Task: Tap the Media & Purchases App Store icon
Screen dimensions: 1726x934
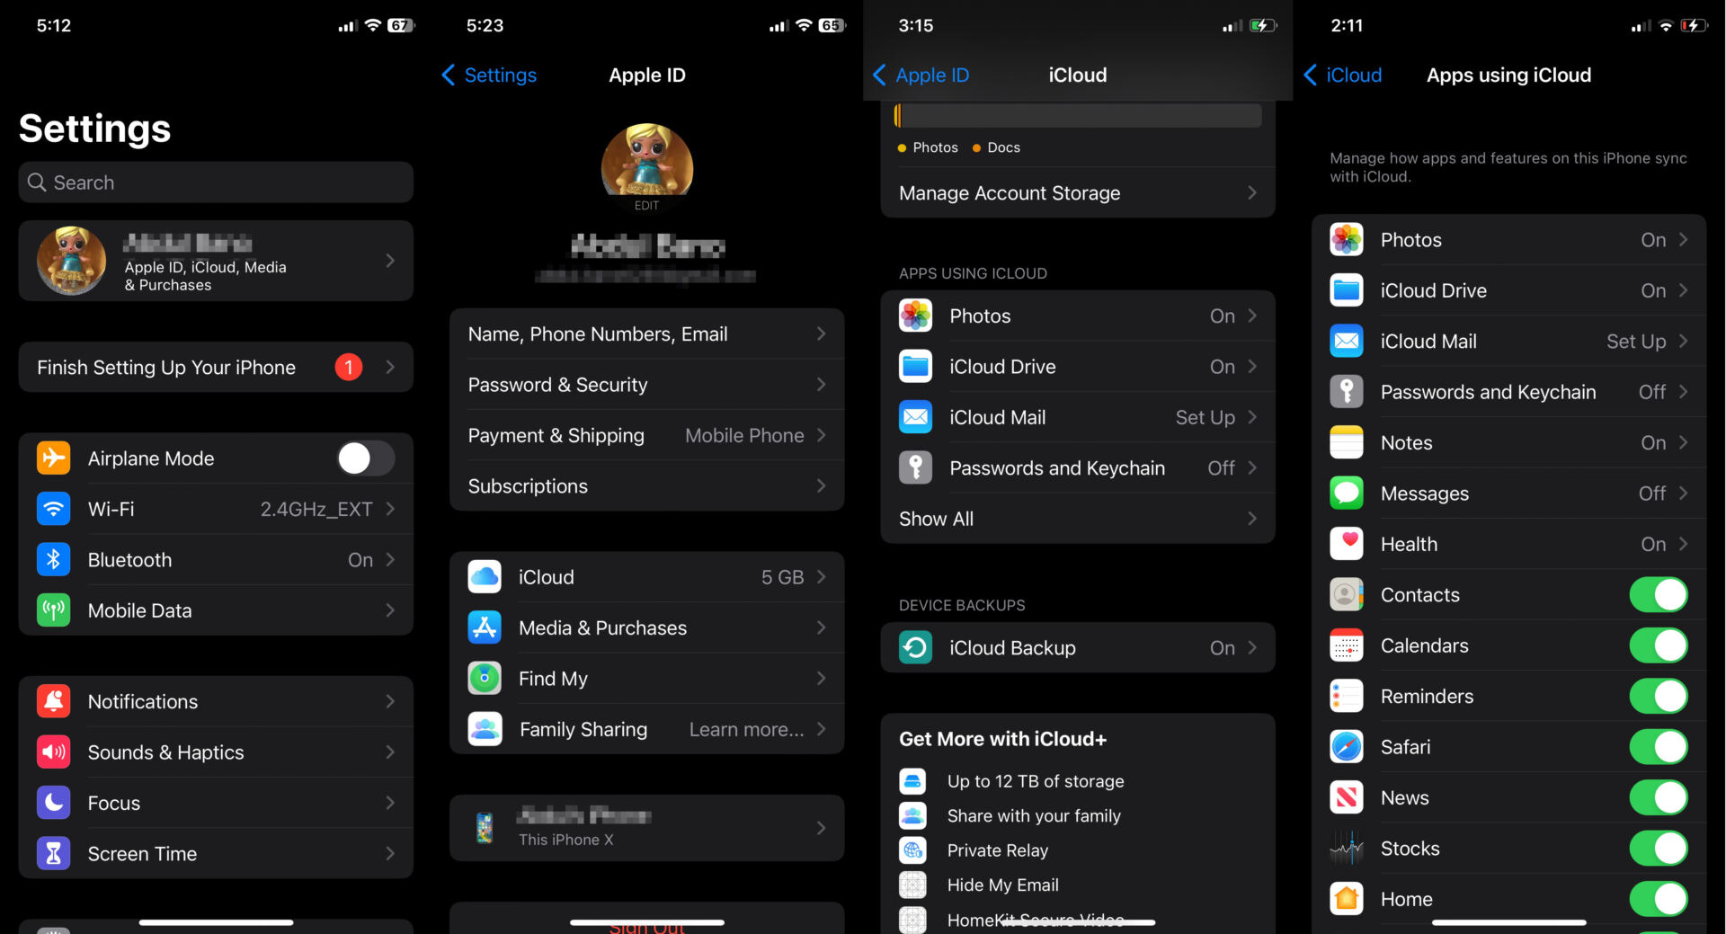Action: [x=485, y=627]
